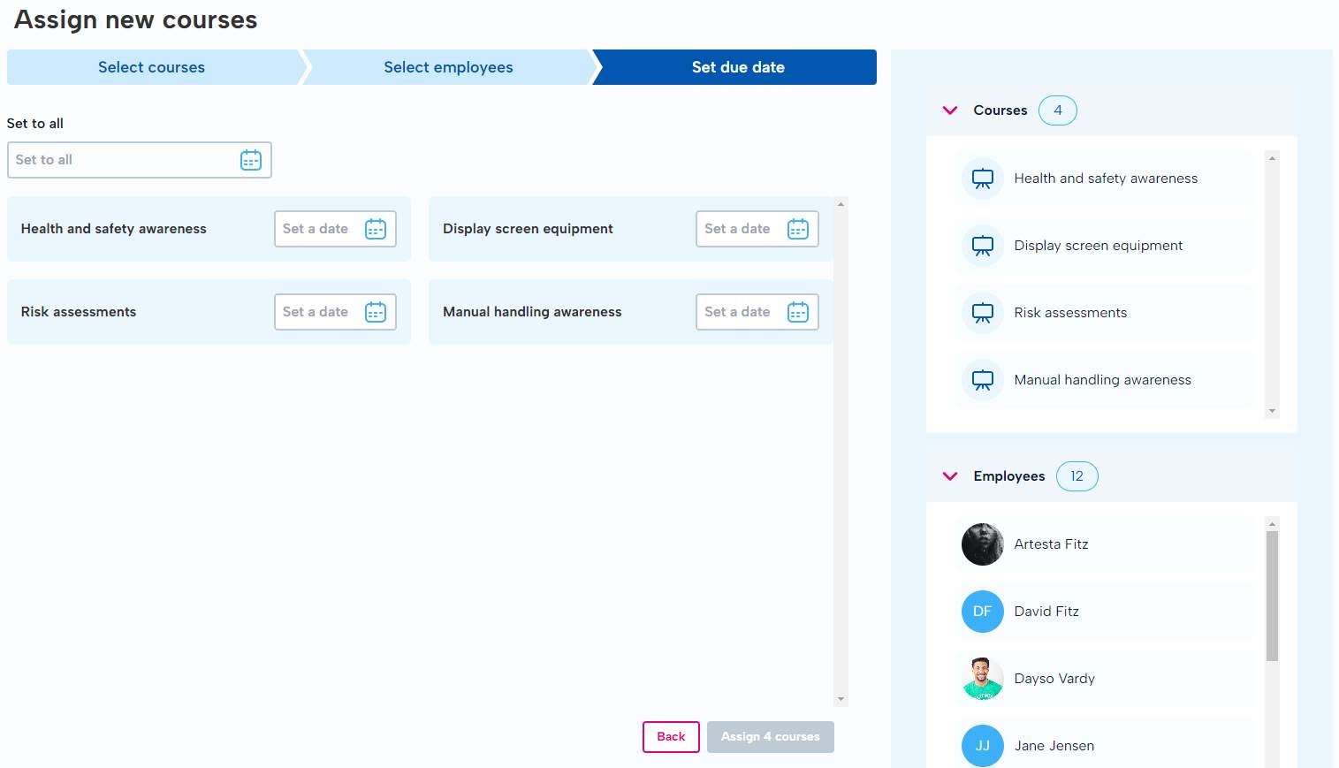Click the course icon beside Display screen equipment
1339x768 pixels.
click(x=982, y=245)
